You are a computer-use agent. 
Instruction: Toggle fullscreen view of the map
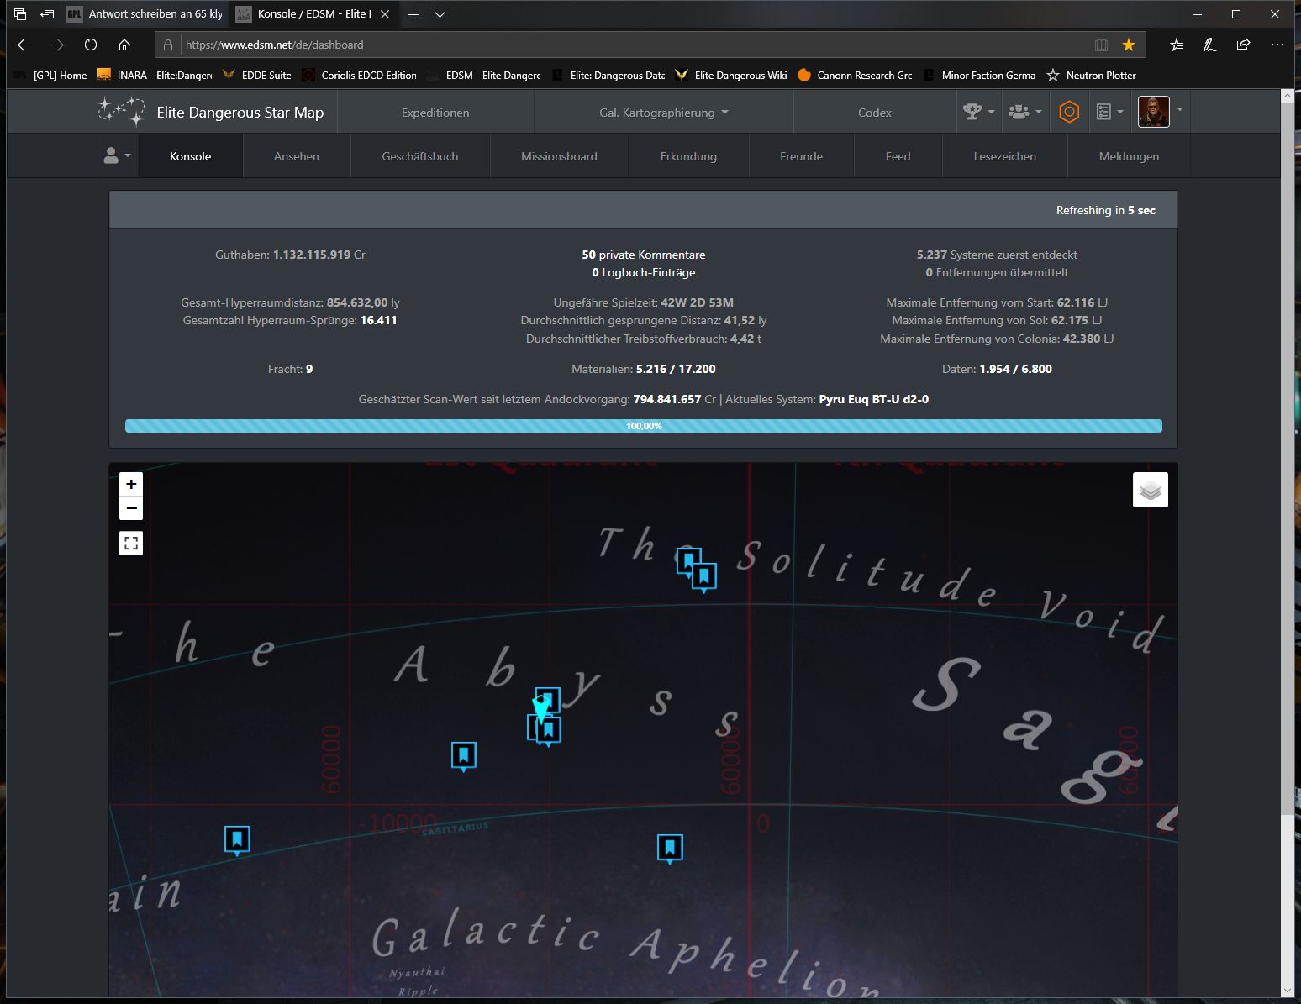point(131,544)
